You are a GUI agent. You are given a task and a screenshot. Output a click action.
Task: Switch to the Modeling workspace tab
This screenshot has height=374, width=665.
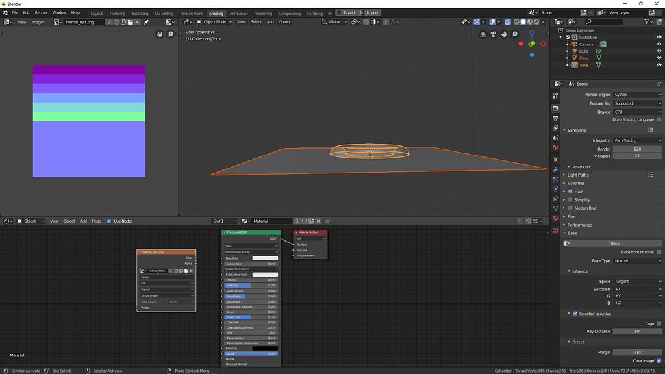point(117,13)
